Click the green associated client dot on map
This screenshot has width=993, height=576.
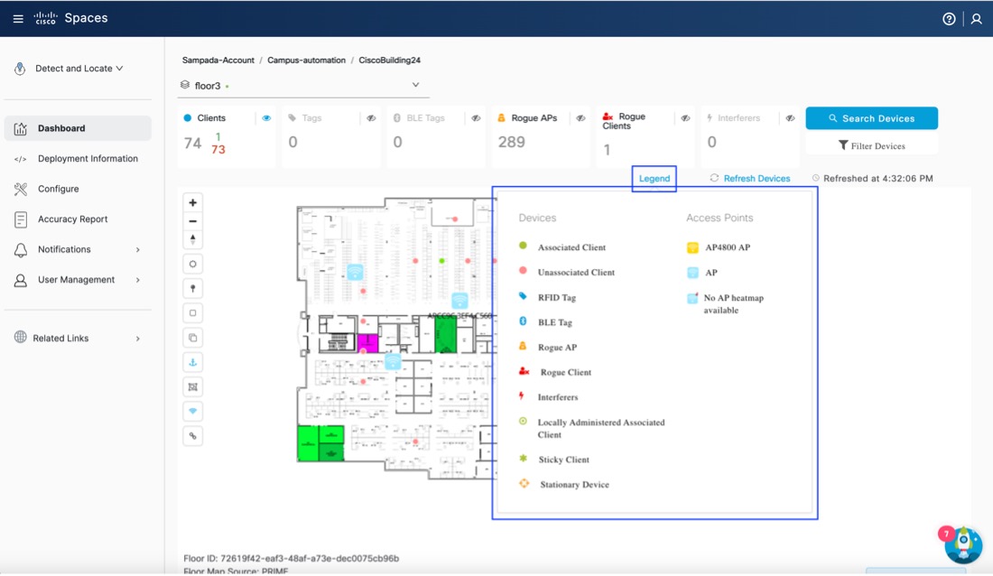(x=442, y=261)
